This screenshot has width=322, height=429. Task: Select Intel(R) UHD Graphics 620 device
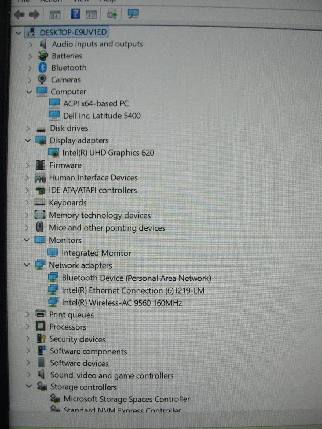108,153
